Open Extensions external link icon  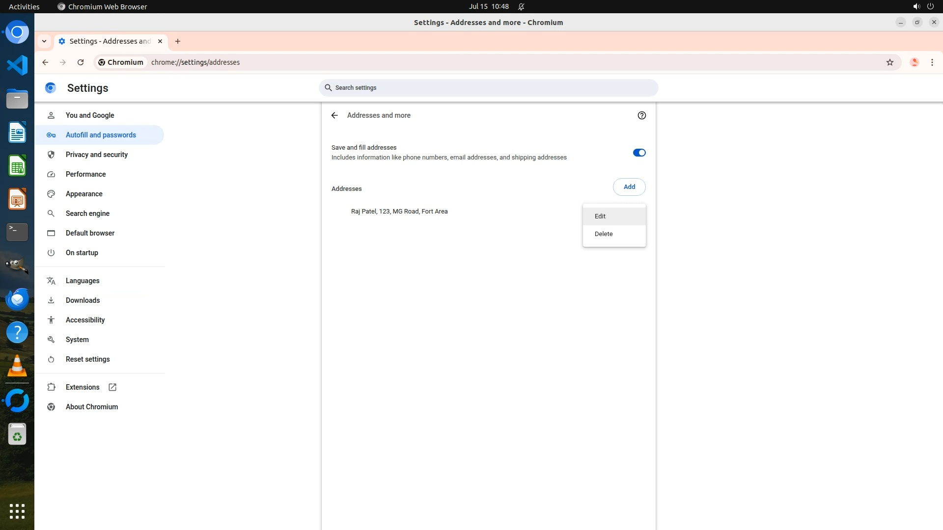(x=112, y=387)
